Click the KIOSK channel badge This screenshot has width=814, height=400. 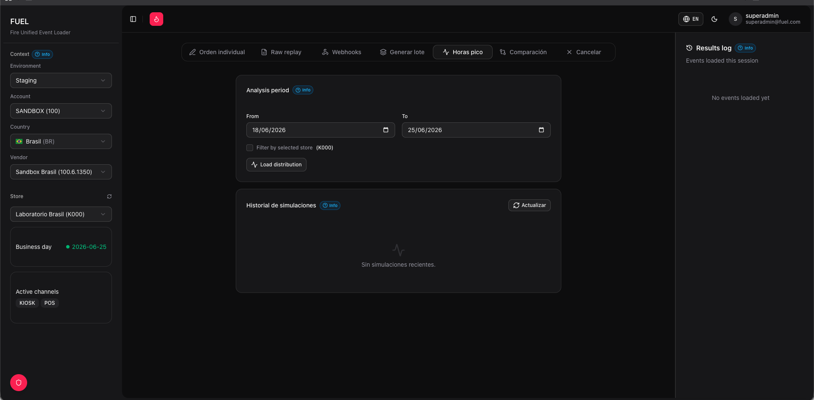tap(27, 303)
